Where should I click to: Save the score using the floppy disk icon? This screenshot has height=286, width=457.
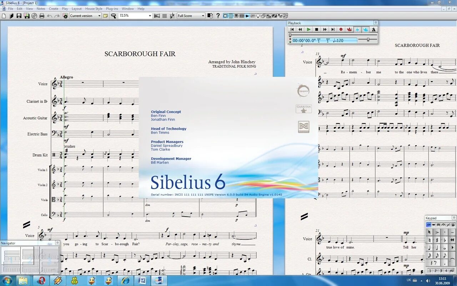point(19,16)
